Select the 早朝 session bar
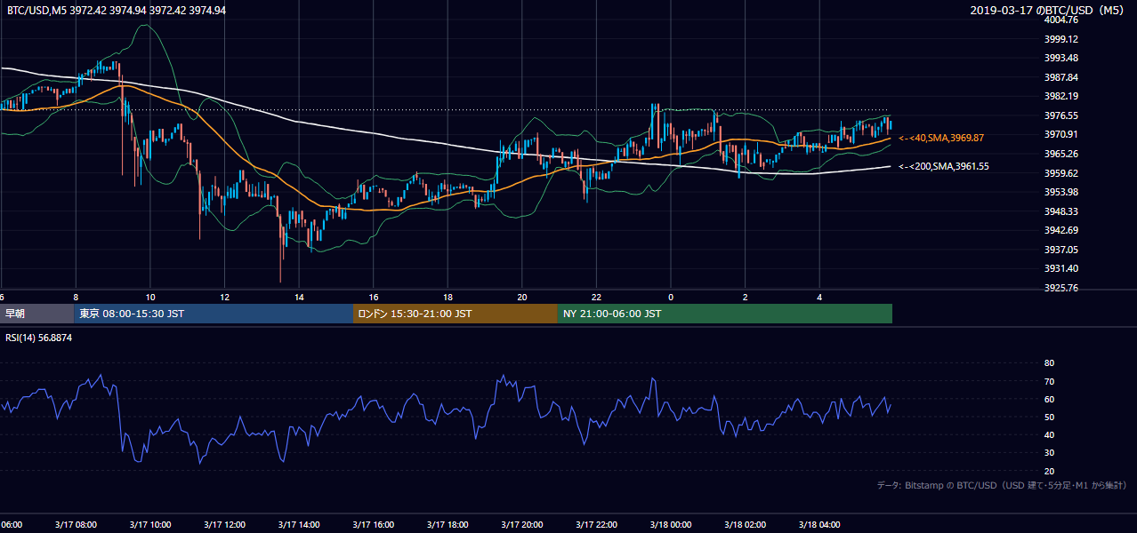Screen dimensions: 1137x533 click(36, 314)
